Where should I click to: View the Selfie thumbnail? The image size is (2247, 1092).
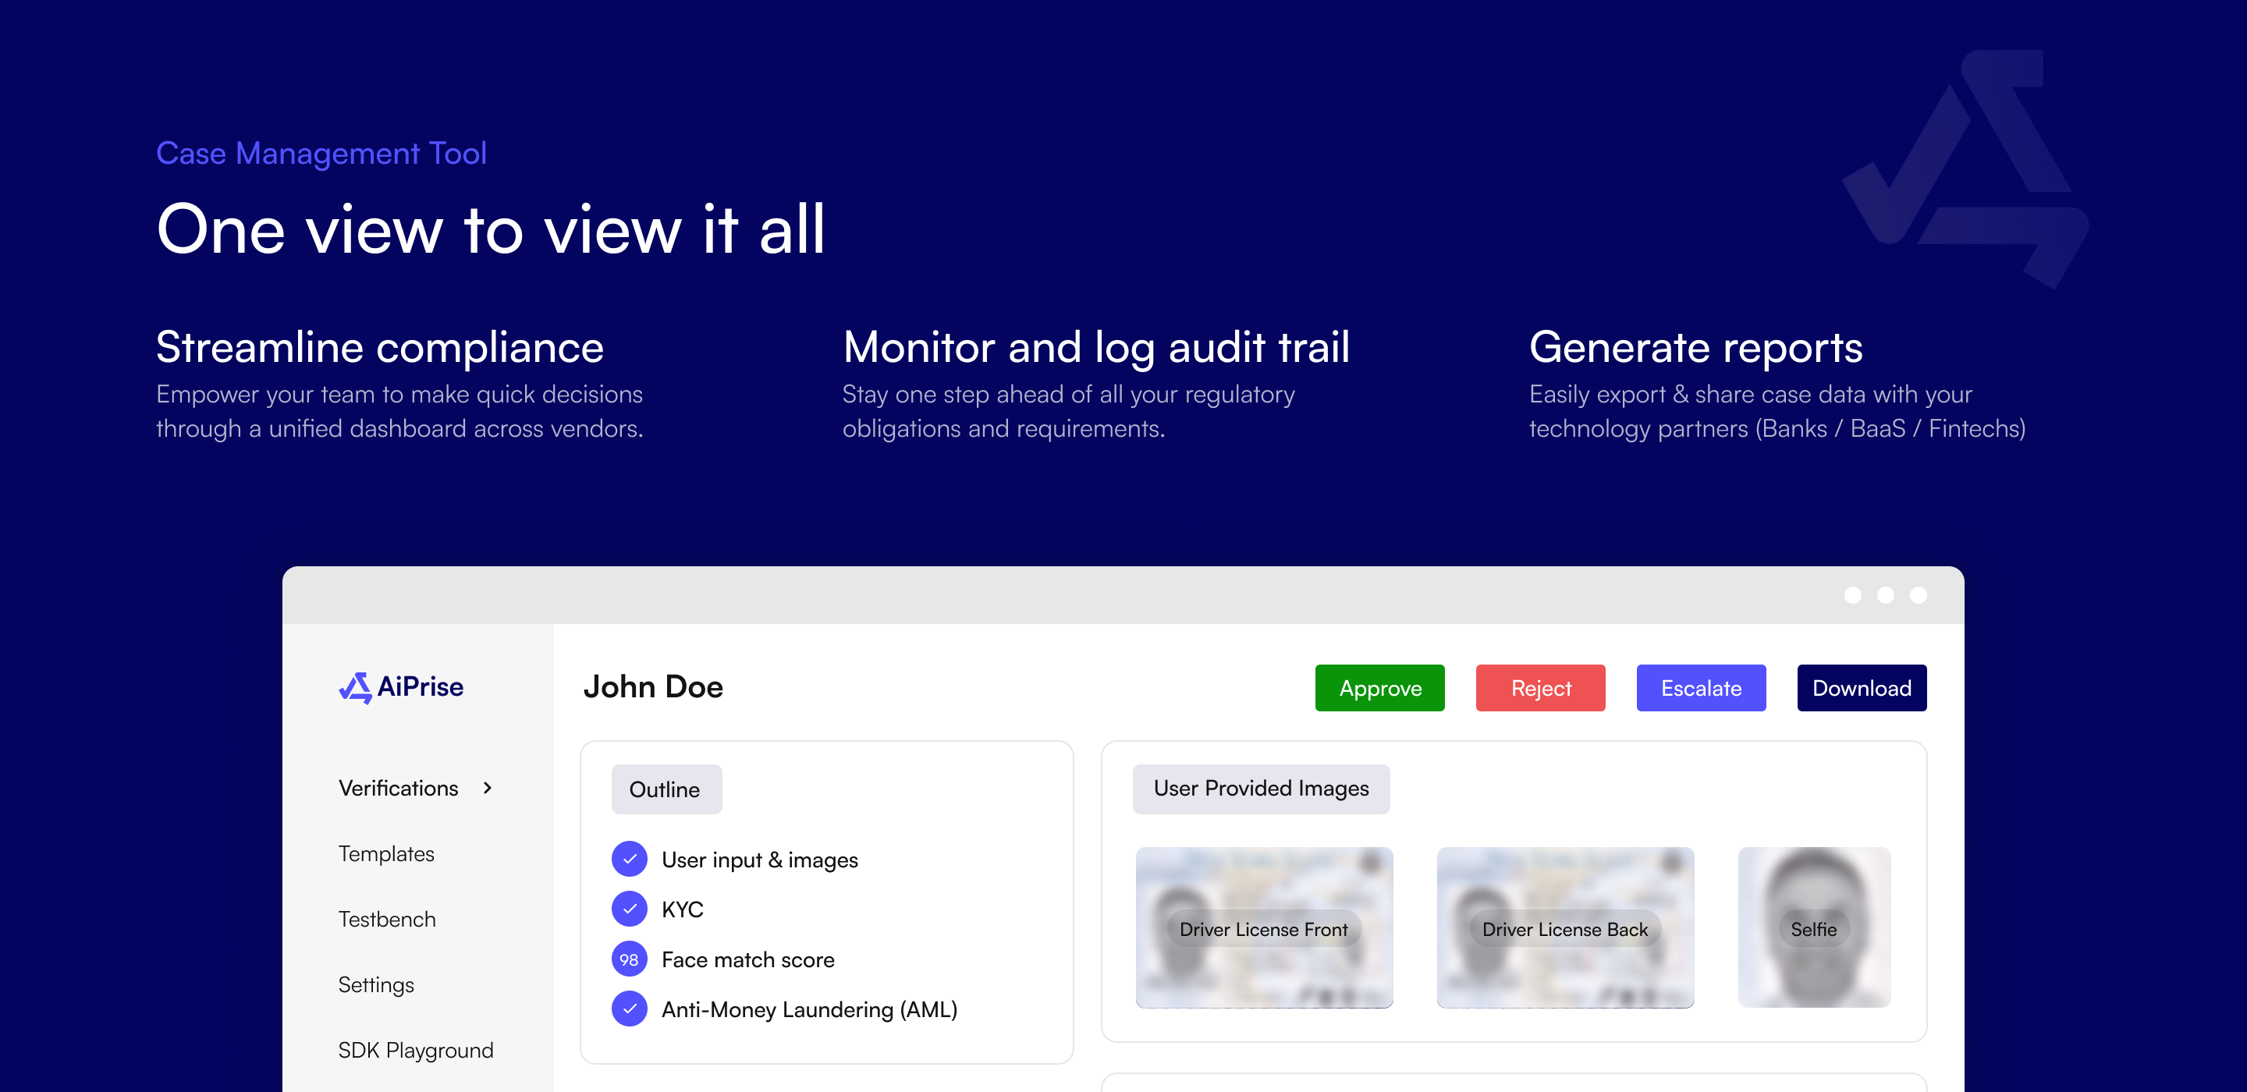click(1814, 928)
